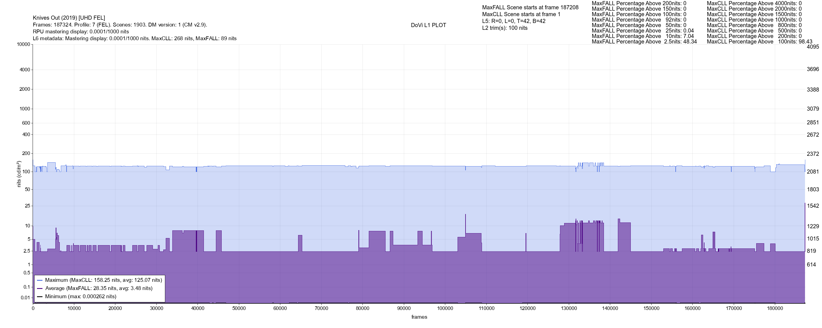822x328 pixels.
Task: Click the 'RPU mastering display: 0.0001/1000 nits' line
Action: click(x=81, y=31)
